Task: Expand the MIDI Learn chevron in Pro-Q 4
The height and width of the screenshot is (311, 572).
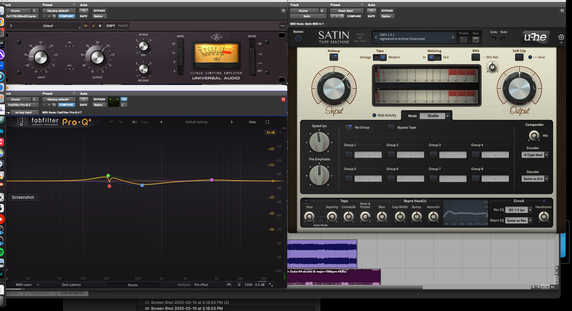Action: [38, 285]
